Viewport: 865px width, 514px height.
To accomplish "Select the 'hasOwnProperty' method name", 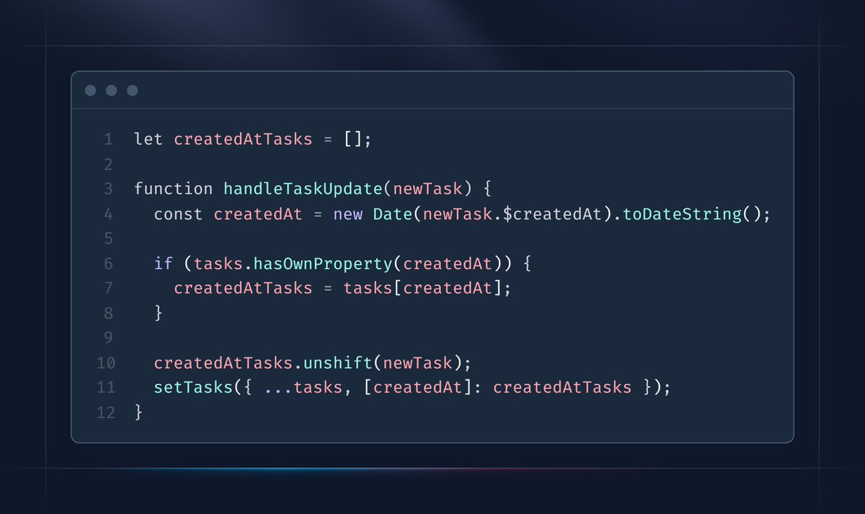I will pos(323,264).
